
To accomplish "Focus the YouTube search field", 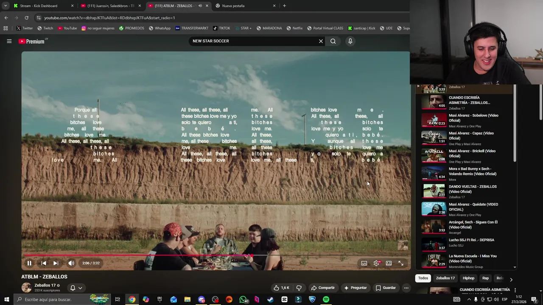I will (x=252, y=41).
